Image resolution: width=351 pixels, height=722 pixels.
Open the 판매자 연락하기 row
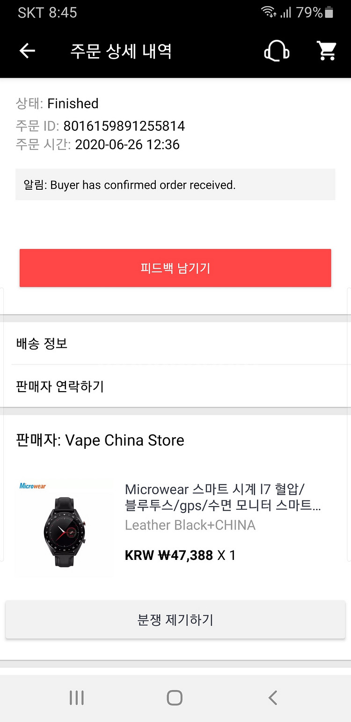pos(175,387)
